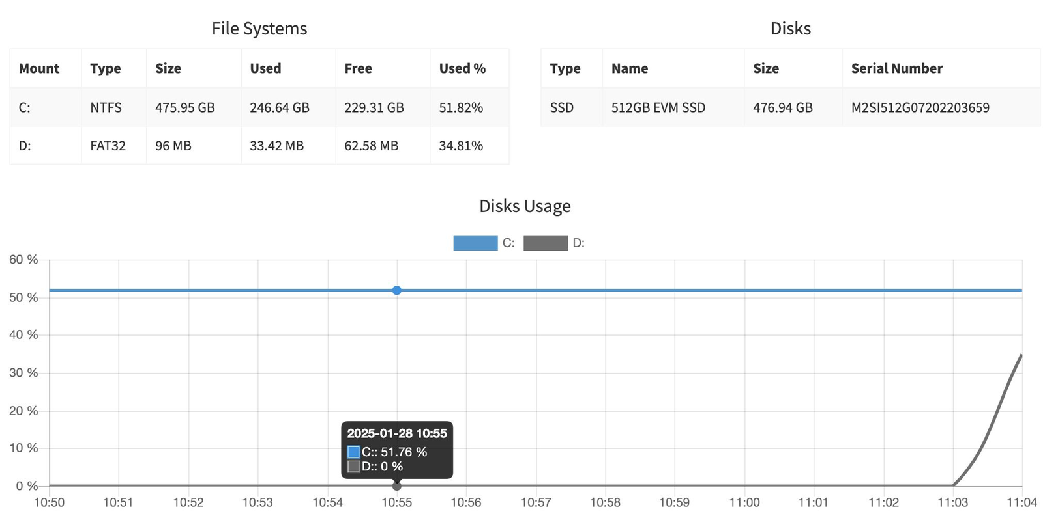Click the 512GB EVM SSD name cell
1043x518 pixels.
tap(673, 107)
